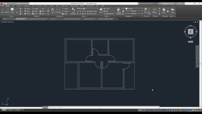Expand the Modify panel
Screen dimensions: 202x114
[37, 16]
